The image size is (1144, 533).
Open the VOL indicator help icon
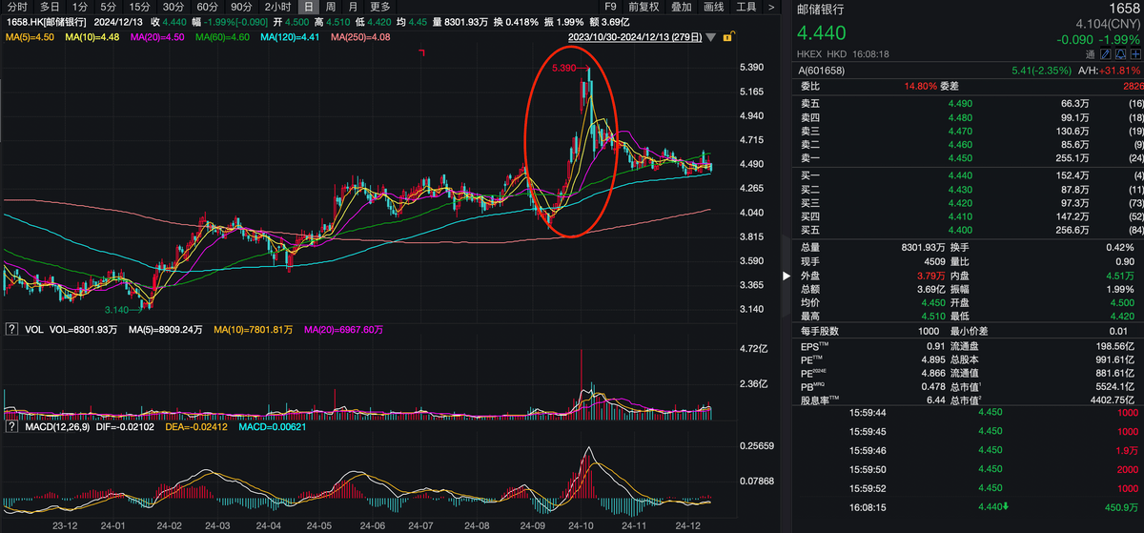pos(12,329)
